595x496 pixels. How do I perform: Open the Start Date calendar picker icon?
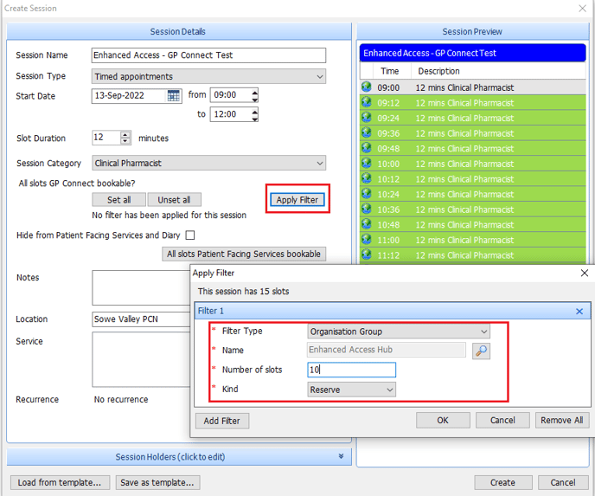coord(173,96)
